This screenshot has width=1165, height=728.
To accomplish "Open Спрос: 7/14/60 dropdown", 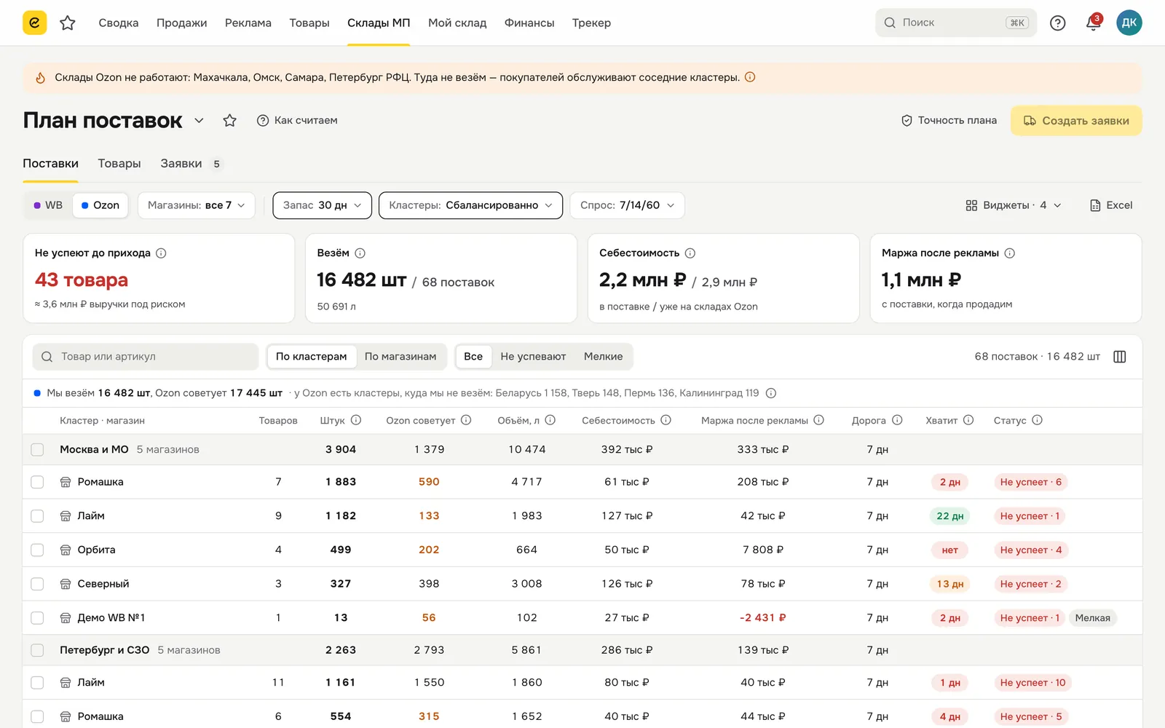I will coord(627,205).
